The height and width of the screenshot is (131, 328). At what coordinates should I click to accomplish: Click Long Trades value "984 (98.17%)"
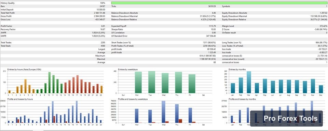(x=321, y=43)
